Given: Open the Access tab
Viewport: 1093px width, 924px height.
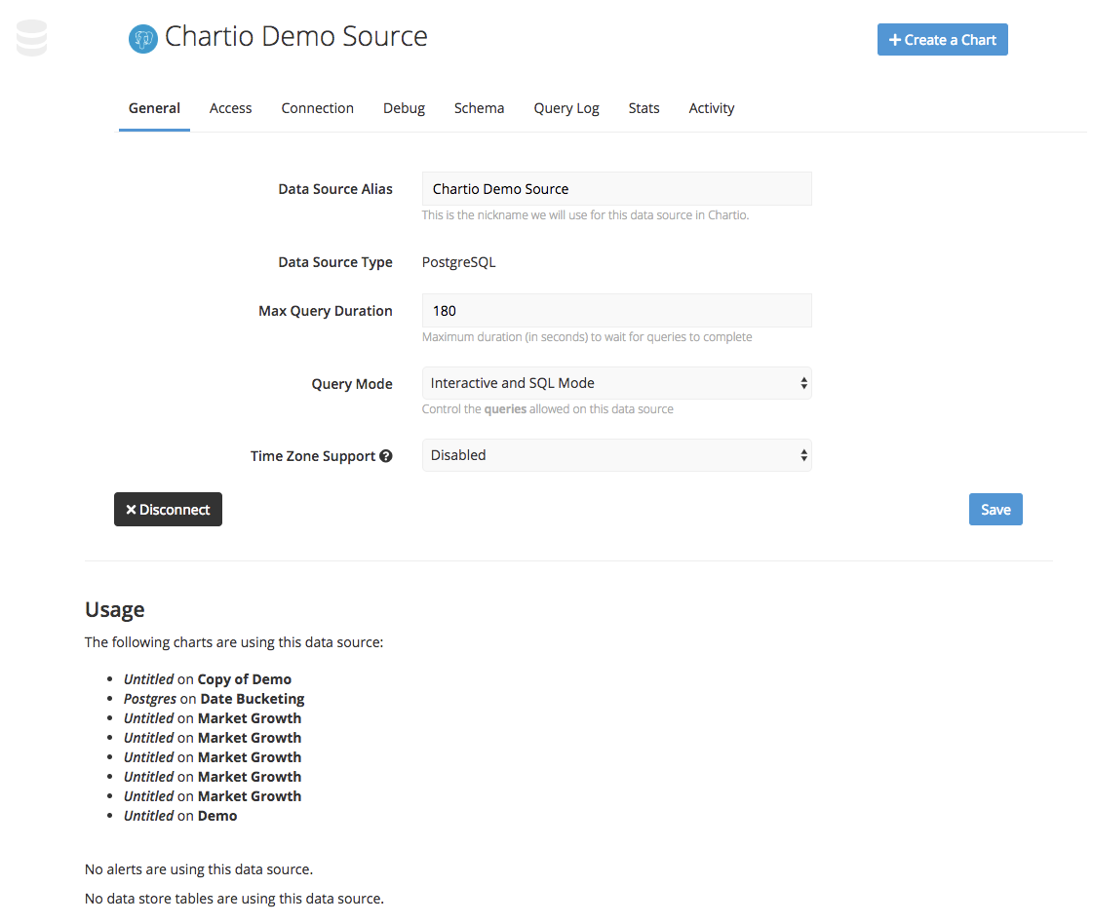Looking at the screenshot, I should click(231, 108).
